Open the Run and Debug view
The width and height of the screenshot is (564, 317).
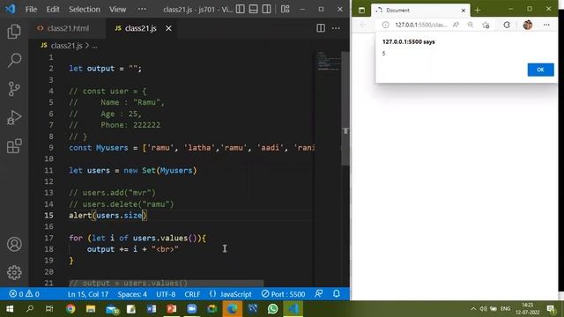pos(14,117)
